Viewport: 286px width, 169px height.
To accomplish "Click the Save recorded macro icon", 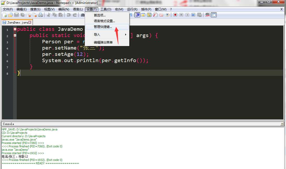I will 199,15.
